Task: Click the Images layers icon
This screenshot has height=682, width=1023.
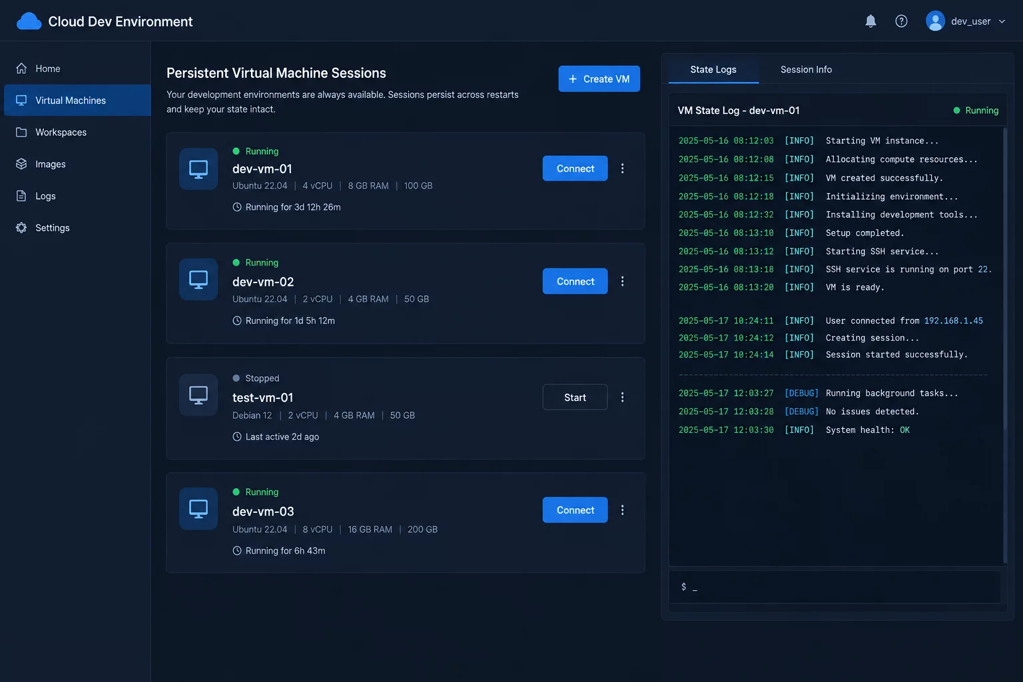Action: (x=21, y=164)
